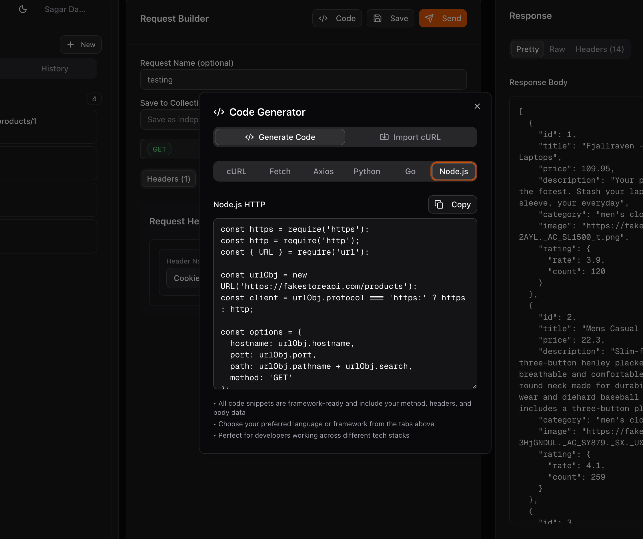643x539 pixels.
Task: Click the Code brackets icon in header
Action: coord(323,18)
